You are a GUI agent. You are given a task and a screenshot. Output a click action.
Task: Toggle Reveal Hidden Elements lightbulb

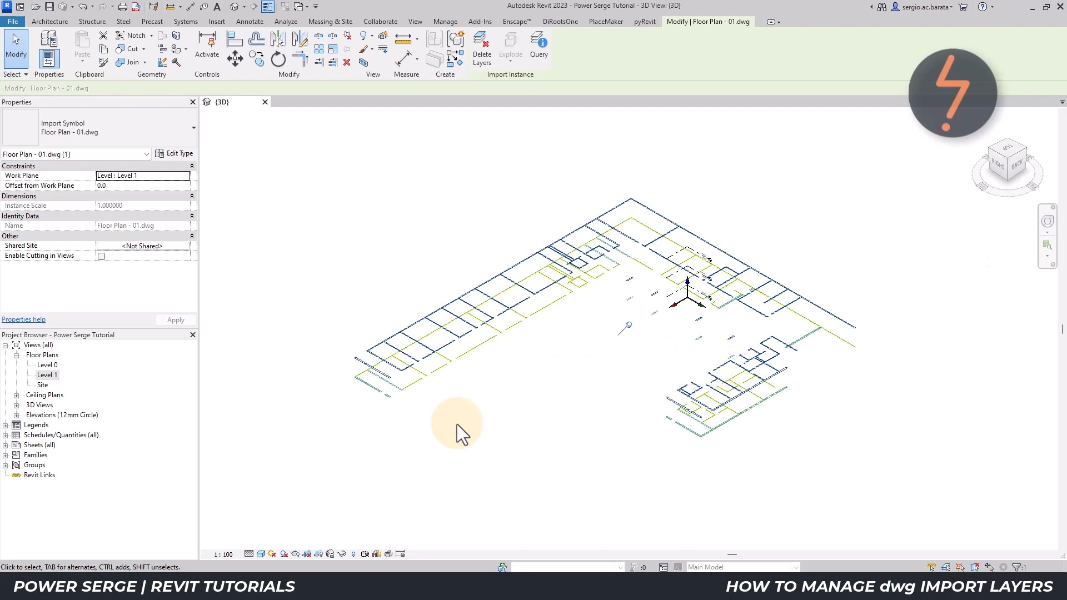point(353,554)
